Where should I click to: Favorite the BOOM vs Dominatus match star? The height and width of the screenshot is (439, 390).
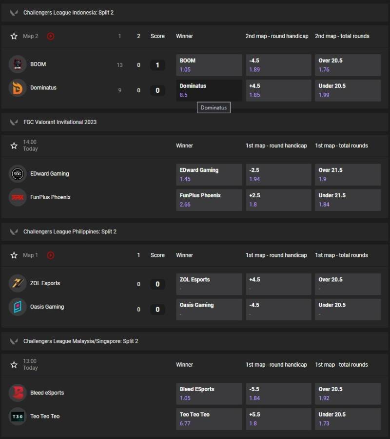pos(14,36)
